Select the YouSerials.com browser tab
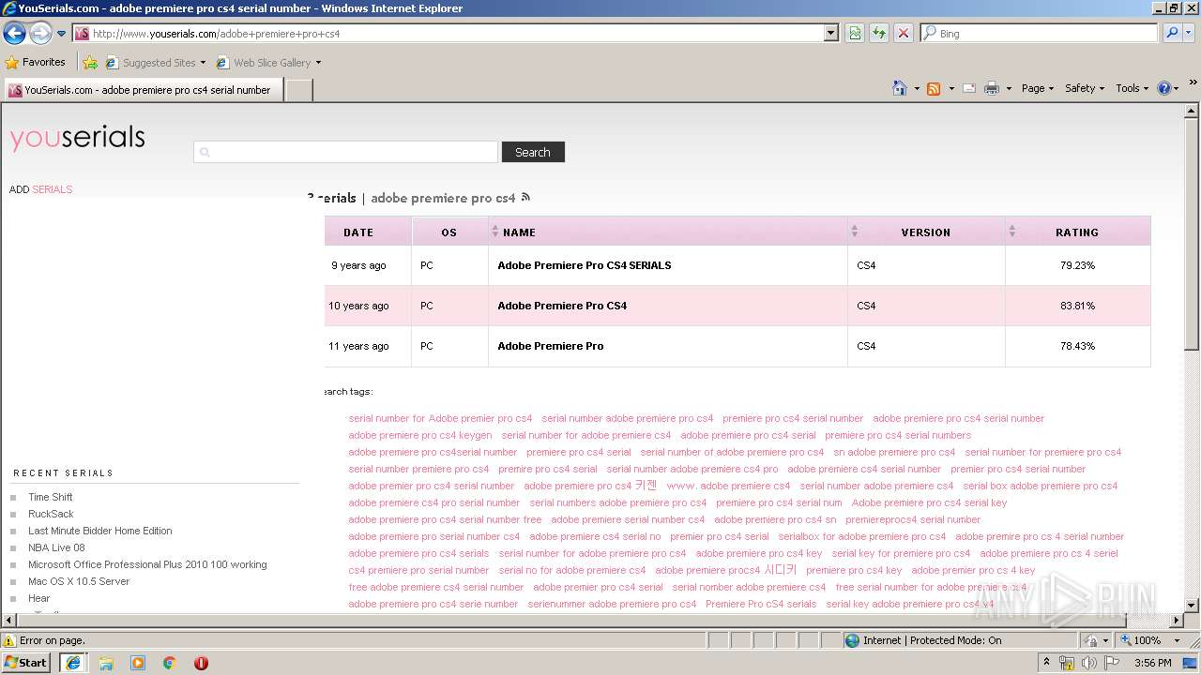The image size is (1201, 675). click(143, 90)
